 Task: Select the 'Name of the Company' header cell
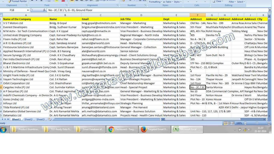click(x=26, y=19)
